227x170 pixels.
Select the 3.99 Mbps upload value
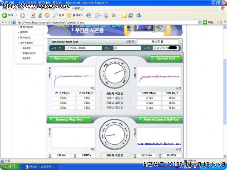click(149, 93)
